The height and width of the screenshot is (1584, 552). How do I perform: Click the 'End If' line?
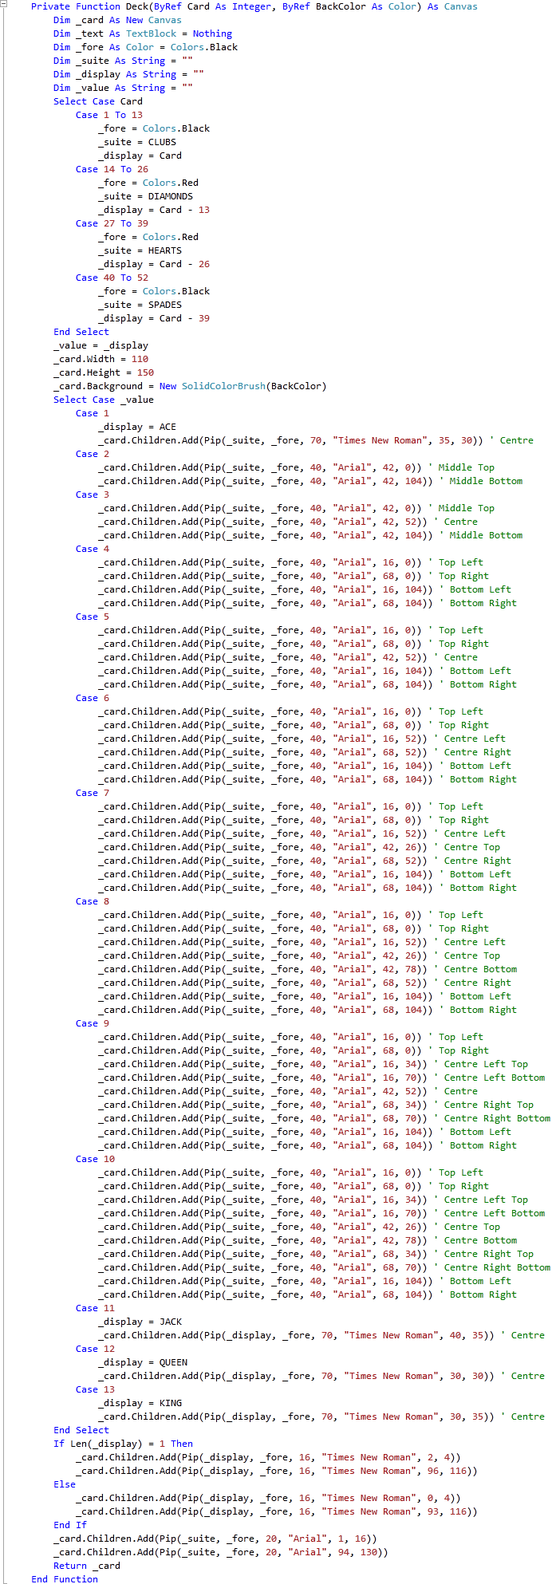[70, 1525]
